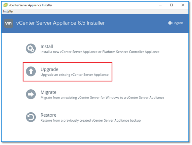
Task: Click the Upgrade up-arrow icon
Action: [31, 71]
